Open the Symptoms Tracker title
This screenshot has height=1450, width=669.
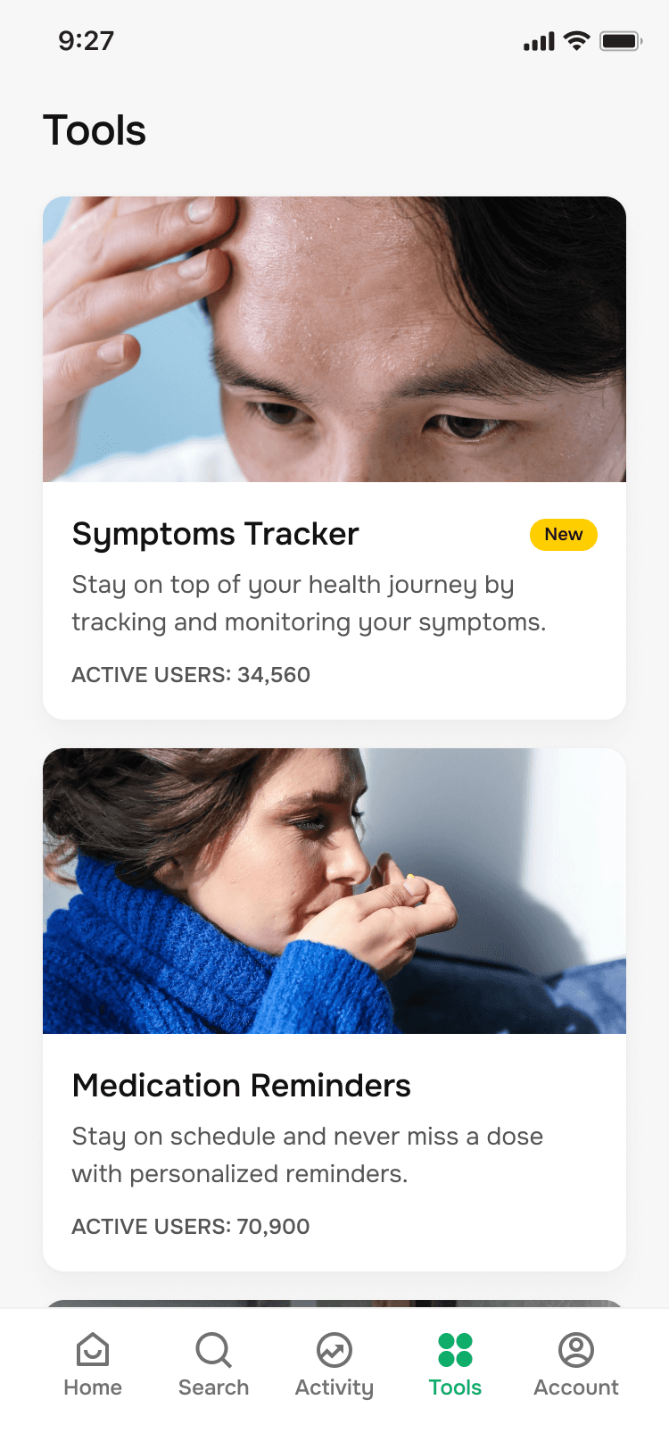[215, 534]
